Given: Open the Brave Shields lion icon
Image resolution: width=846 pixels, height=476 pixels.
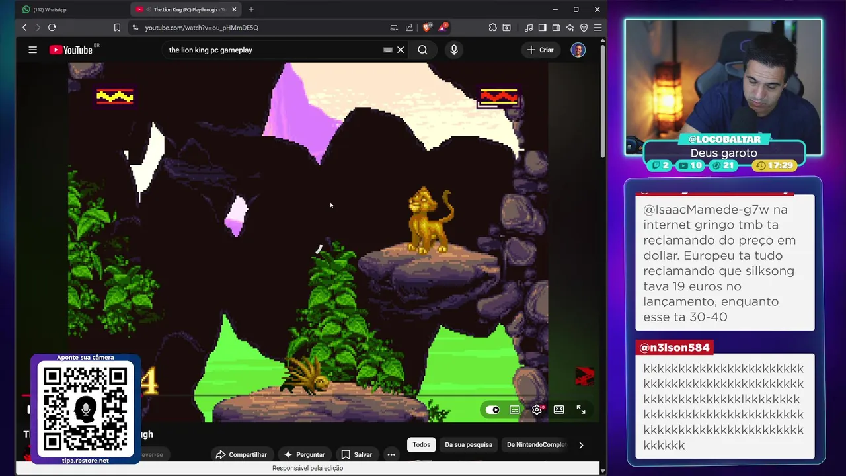Looking at the screenshot, I should click(x=427, y=28).
